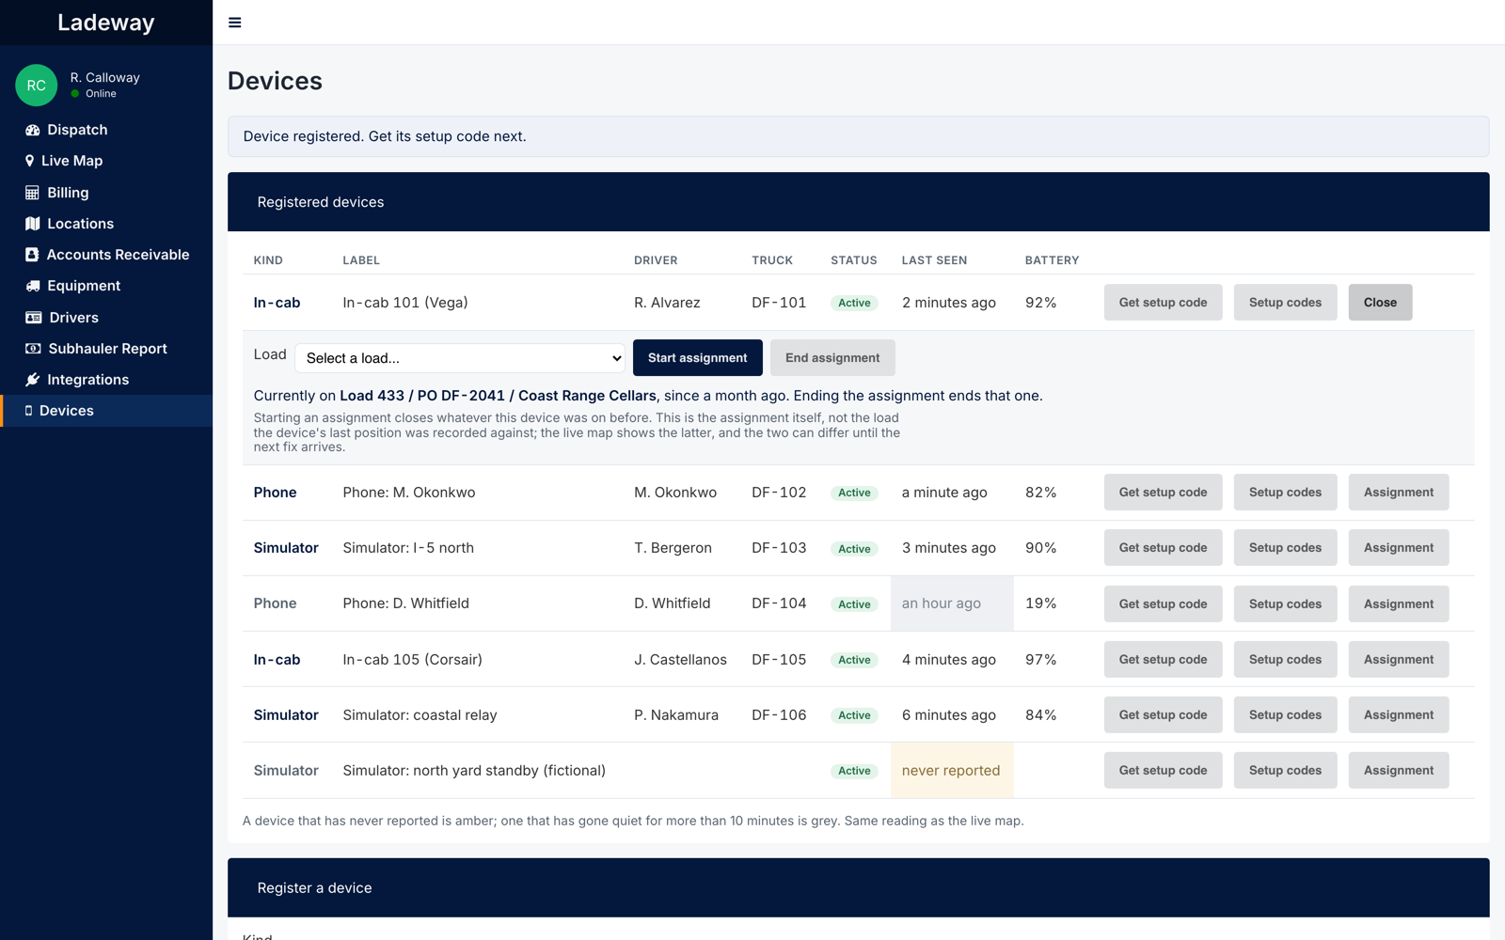Screen dimensions: 1505x940
Task: Click the Equipment truck icon
Action: coord(33,286)
